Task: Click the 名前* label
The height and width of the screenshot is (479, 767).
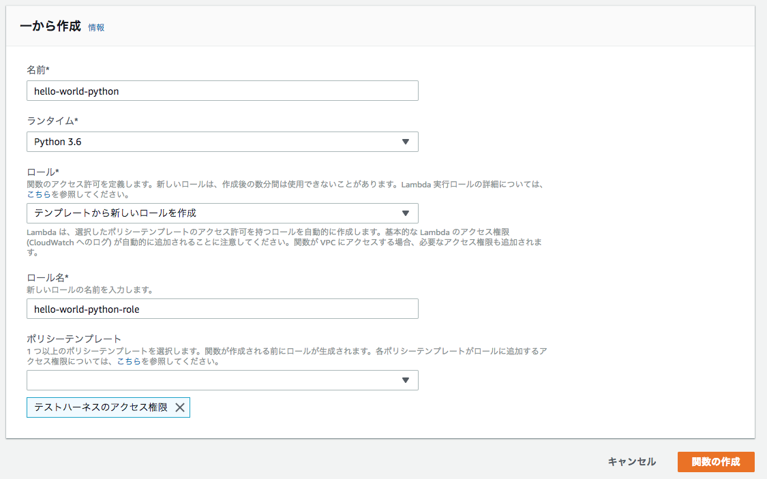Action: (x=38, y=70)
